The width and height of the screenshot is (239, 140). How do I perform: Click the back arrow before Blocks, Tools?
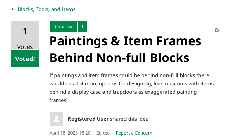pyautogui.click(x=13, y=9)
